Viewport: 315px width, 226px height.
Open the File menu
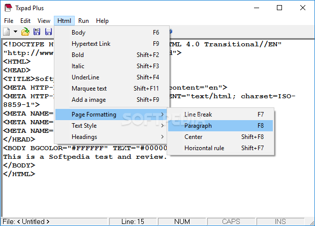[x=9, y=21]
